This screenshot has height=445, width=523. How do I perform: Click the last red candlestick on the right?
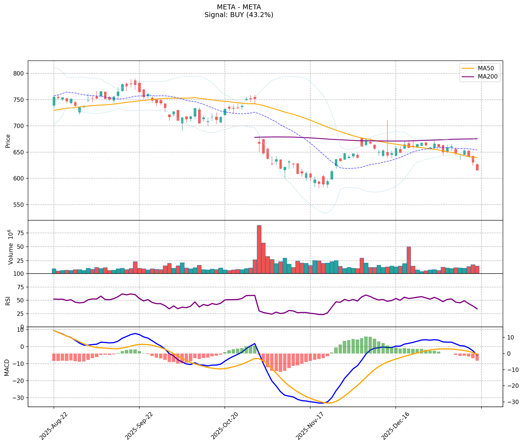[477, 167]
